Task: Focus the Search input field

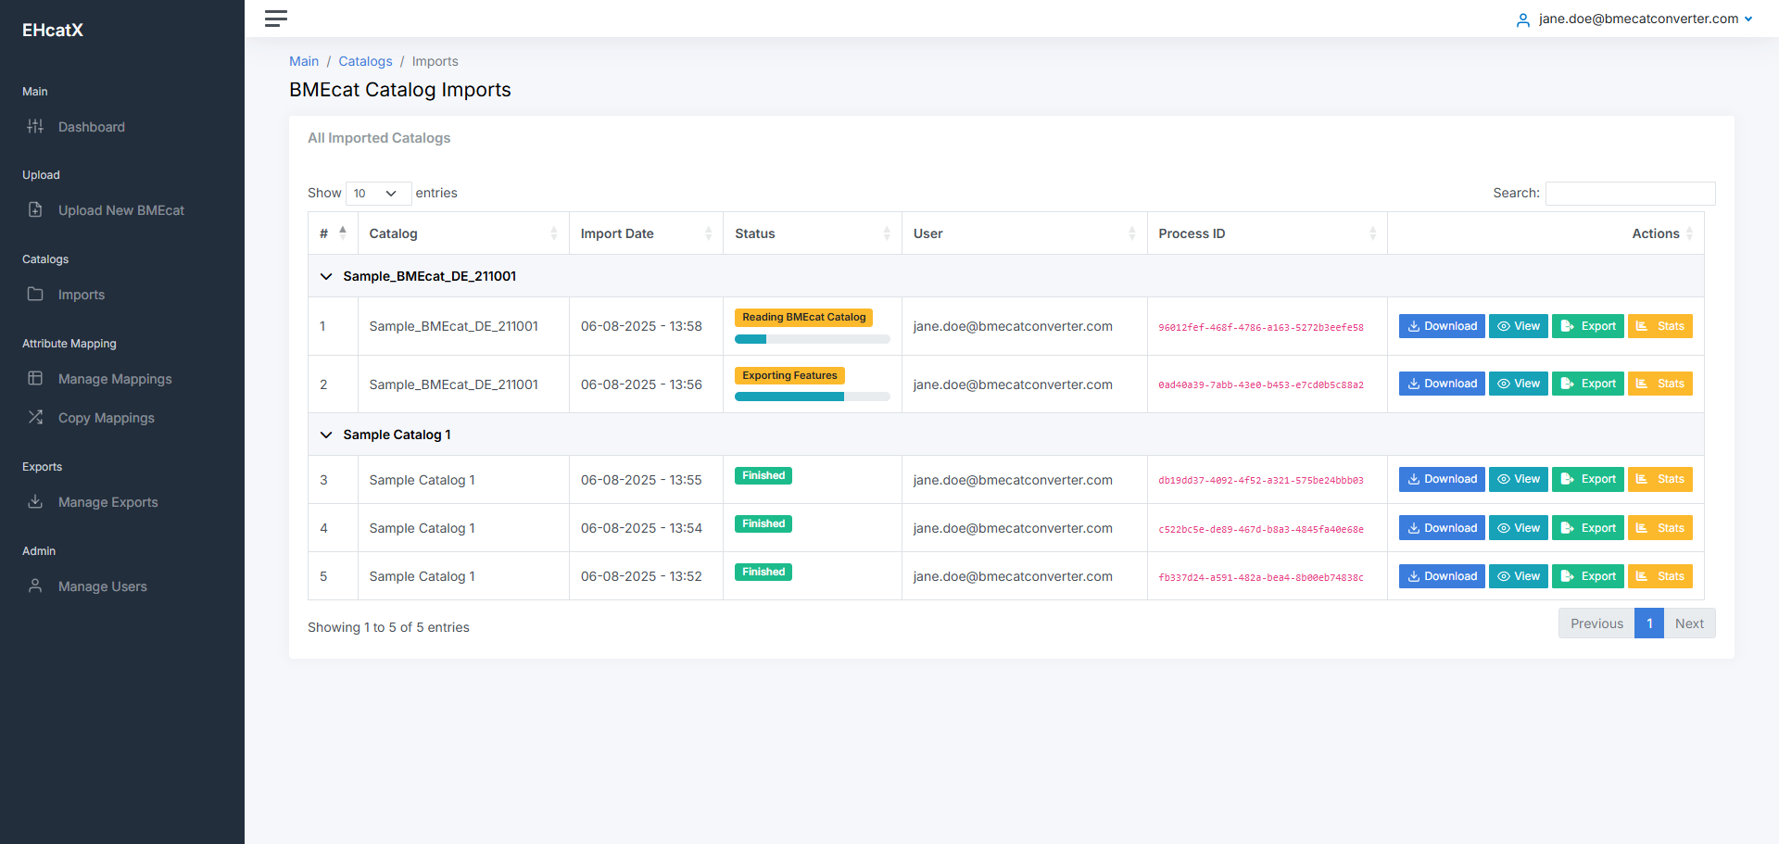Action: point(1630,193)
